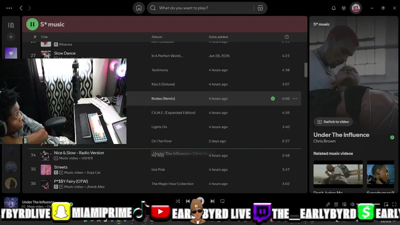400x225 pixels.
Task: Click the P*$$Y Fairy cover thumbnail
Action: click(x=46, y=184)
